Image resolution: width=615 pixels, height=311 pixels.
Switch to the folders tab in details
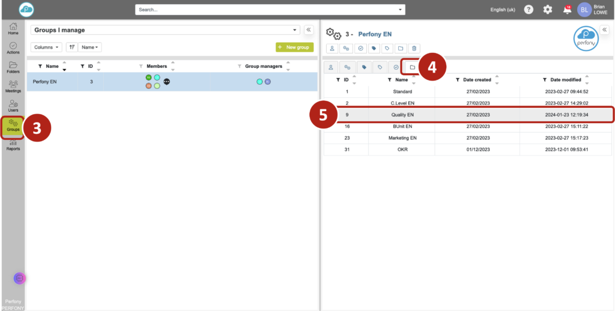coord(412,67)
